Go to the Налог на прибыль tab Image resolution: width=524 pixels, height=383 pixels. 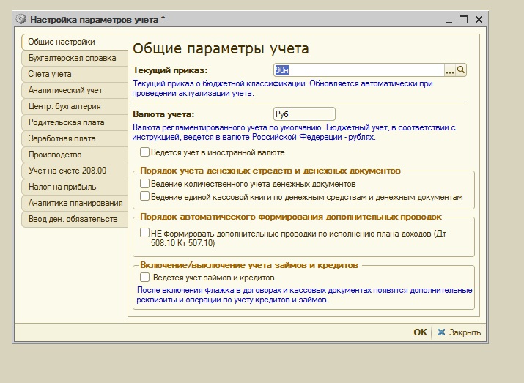(x=74, y=187)
